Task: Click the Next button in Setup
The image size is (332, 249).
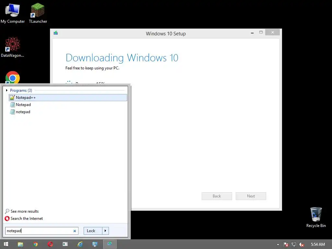Action: [x=251, y=196]
